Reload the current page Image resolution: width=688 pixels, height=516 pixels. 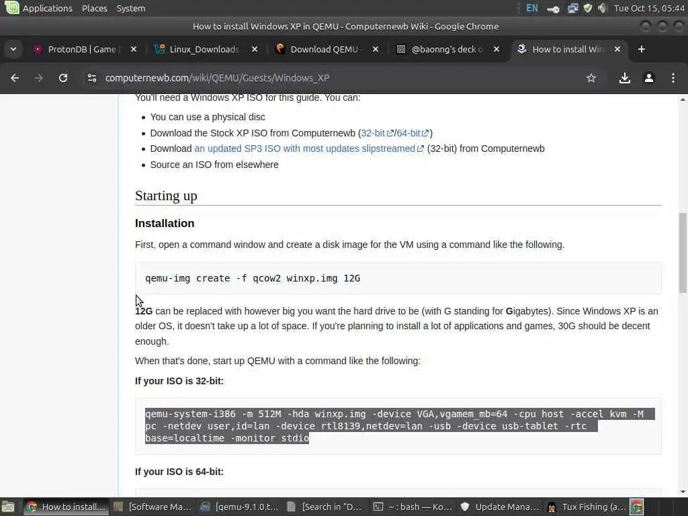[x=63, y=78]
